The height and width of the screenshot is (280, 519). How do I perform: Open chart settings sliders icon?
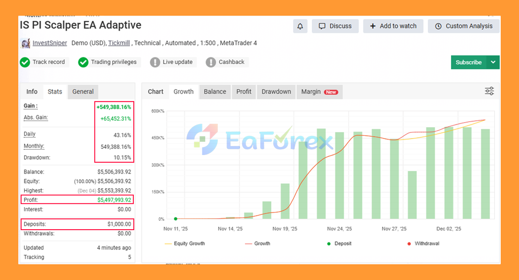tap(489, 91)
